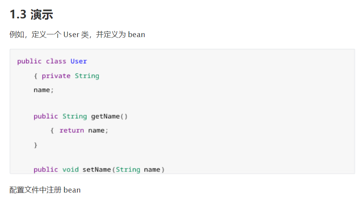This screenshot has width=364, height=198.
Task: Click "name;" in the return statement
Action: click(x=98, y=130)
